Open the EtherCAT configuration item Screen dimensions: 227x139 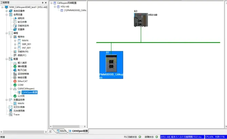coord(22,81)
